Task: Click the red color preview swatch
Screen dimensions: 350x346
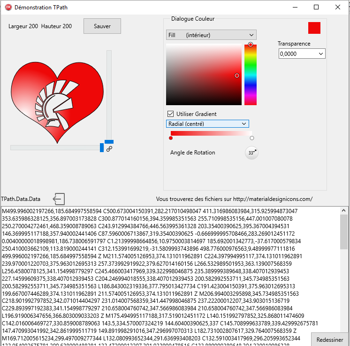Action: 314,28
